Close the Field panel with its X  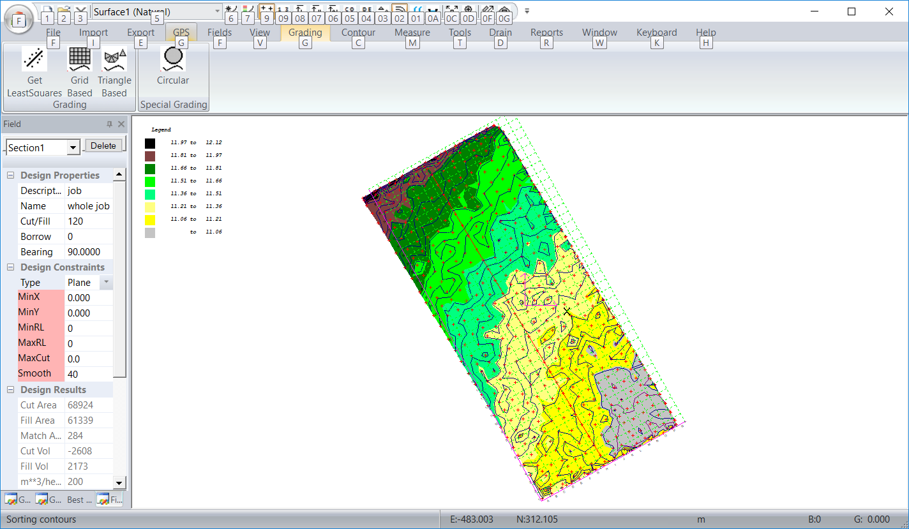pyautogui.click(x=121, y=124)
